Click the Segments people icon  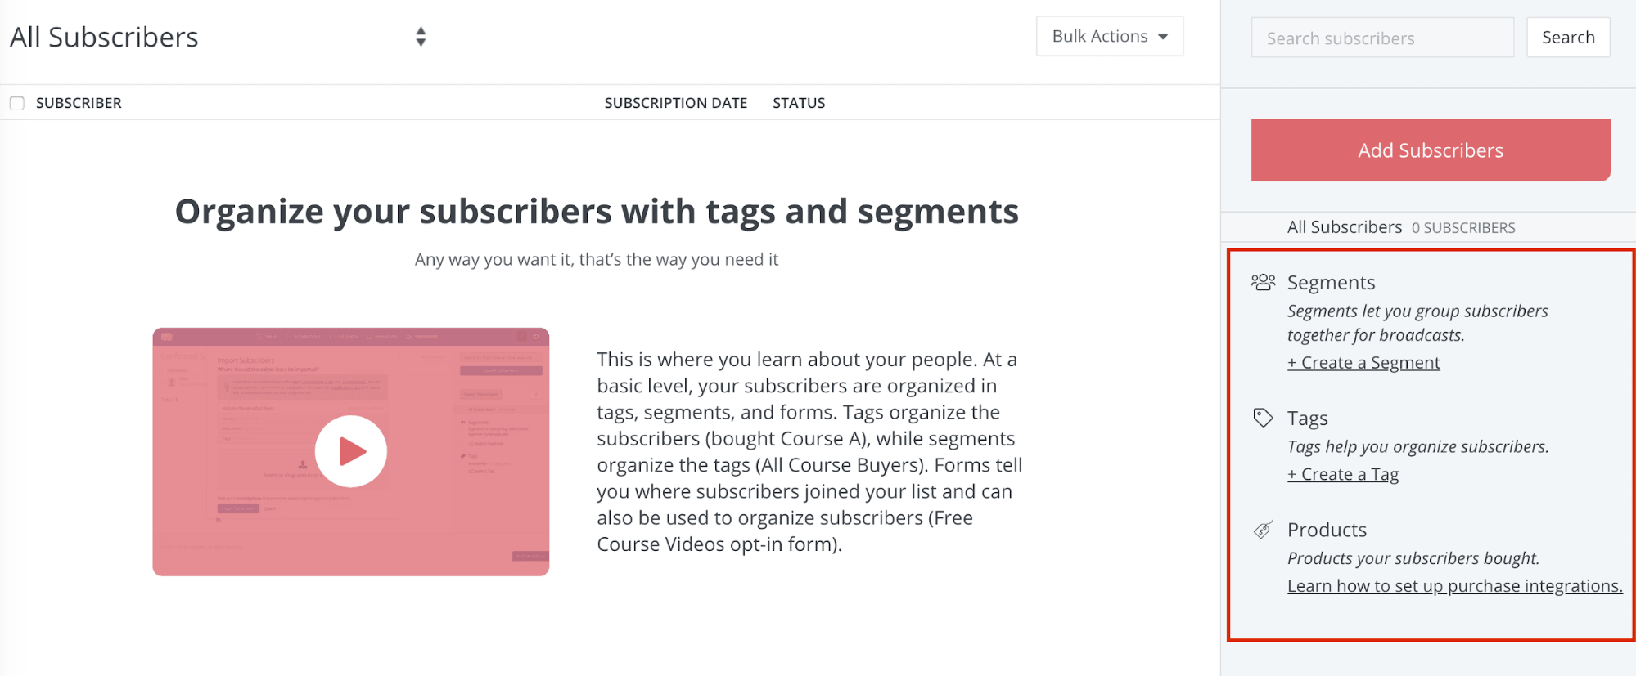[x=1263, y=282]
